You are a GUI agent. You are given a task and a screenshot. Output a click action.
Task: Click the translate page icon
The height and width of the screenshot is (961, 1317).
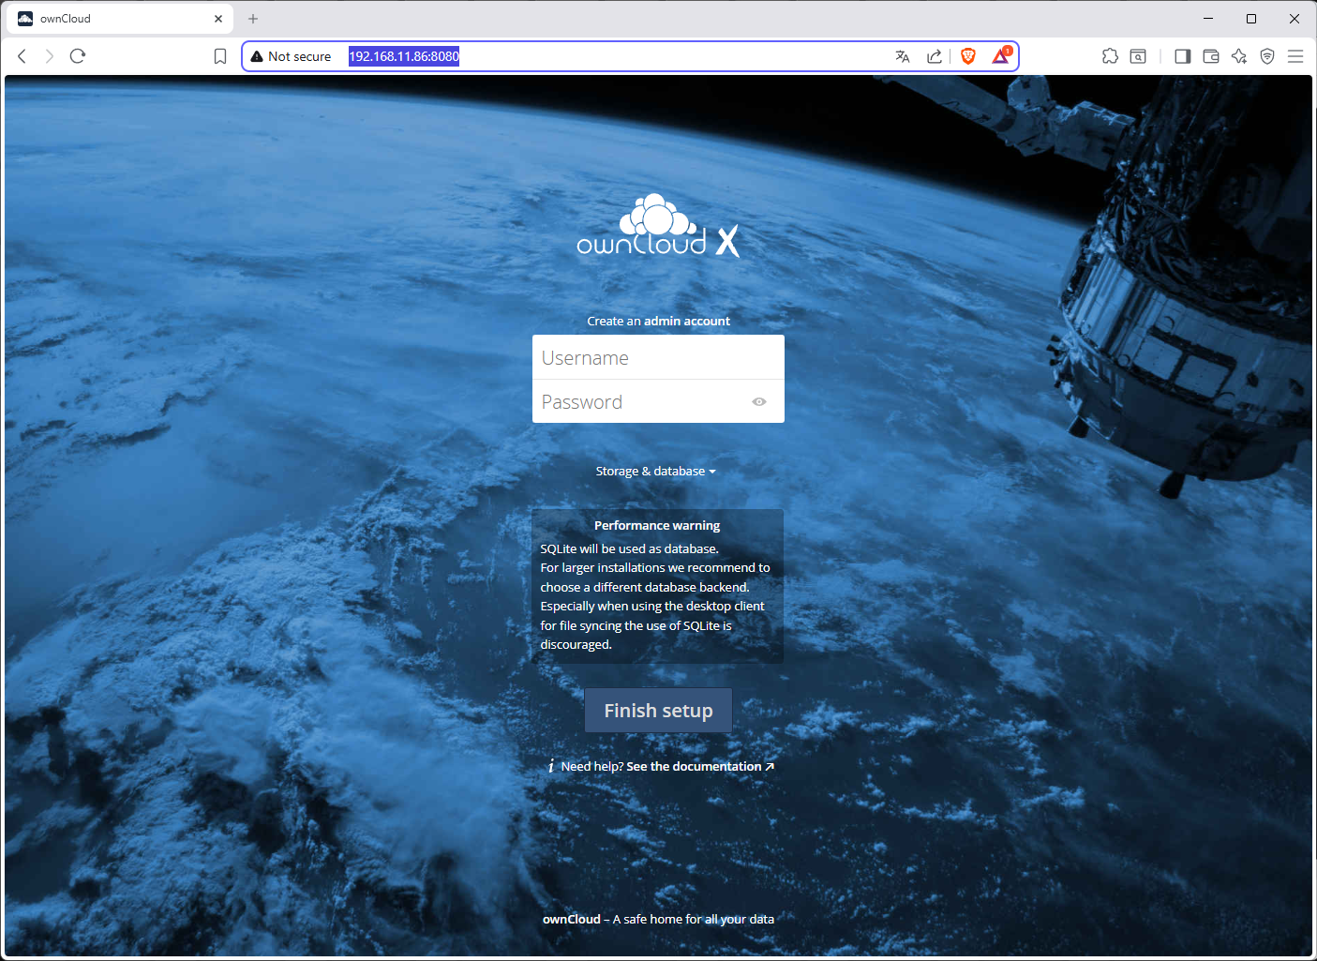pyautogui.click(x=903, y=56)
